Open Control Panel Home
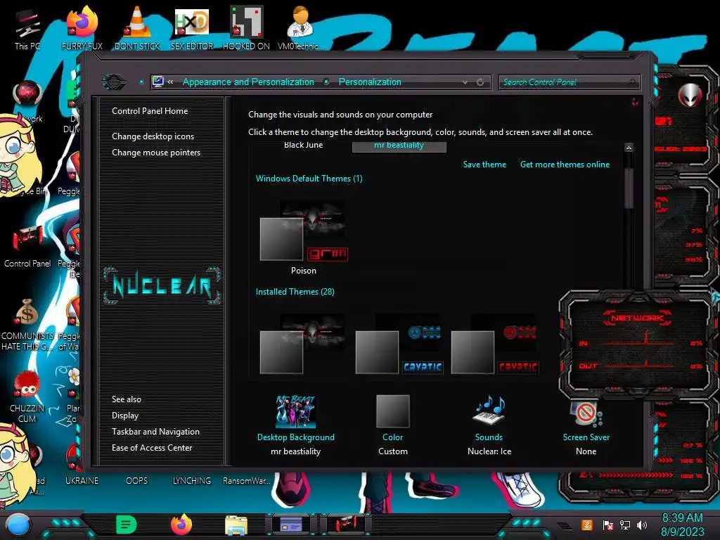 click(150, 110)
